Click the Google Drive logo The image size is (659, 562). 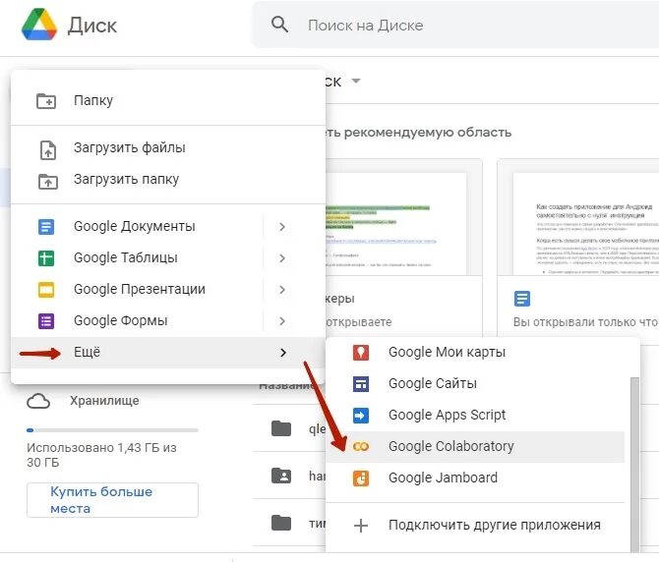[39, 26]
